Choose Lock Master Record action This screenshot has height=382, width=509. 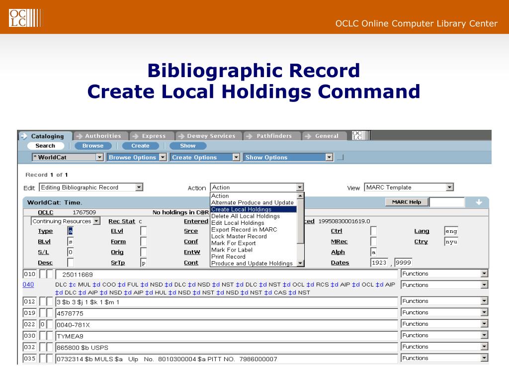[254, 236]
